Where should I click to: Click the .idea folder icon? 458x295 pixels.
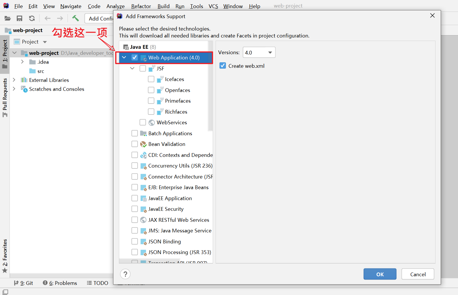pos(32,62)
